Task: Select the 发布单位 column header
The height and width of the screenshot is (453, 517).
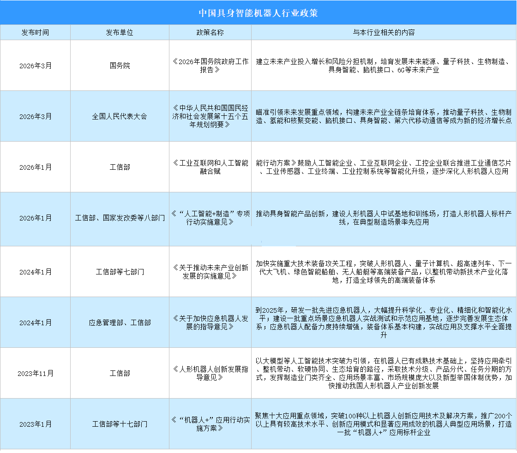Action: click(120, 33)
